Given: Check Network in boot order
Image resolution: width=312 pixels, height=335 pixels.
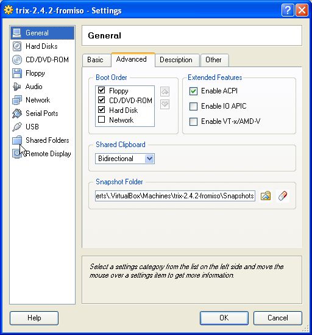Looking at the screenshot, I should coord(101,119).
